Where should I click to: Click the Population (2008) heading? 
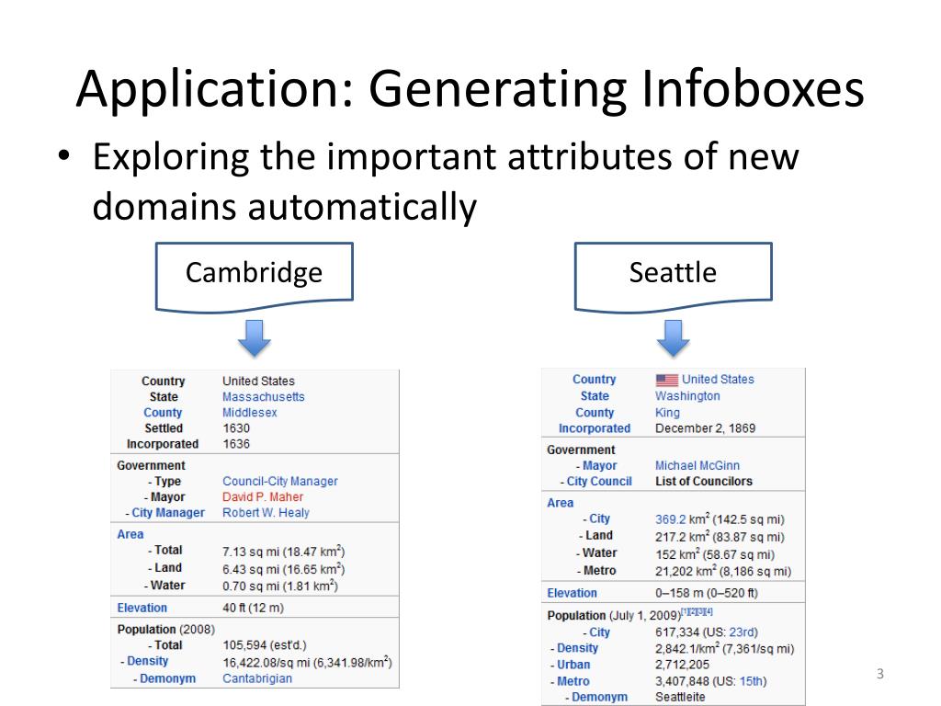pyautogui.click(x=166, y=629)
